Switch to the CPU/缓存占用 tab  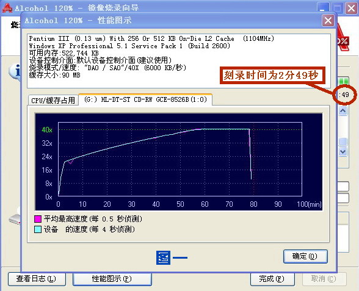pos(53,100)
